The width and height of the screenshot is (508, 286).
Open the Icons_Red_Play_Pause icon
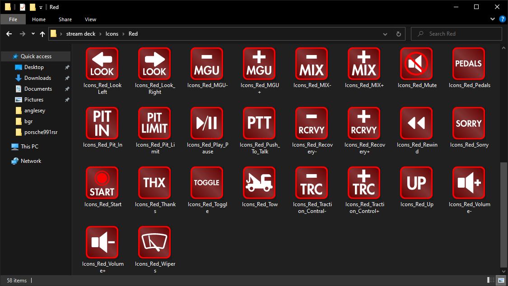206,123
